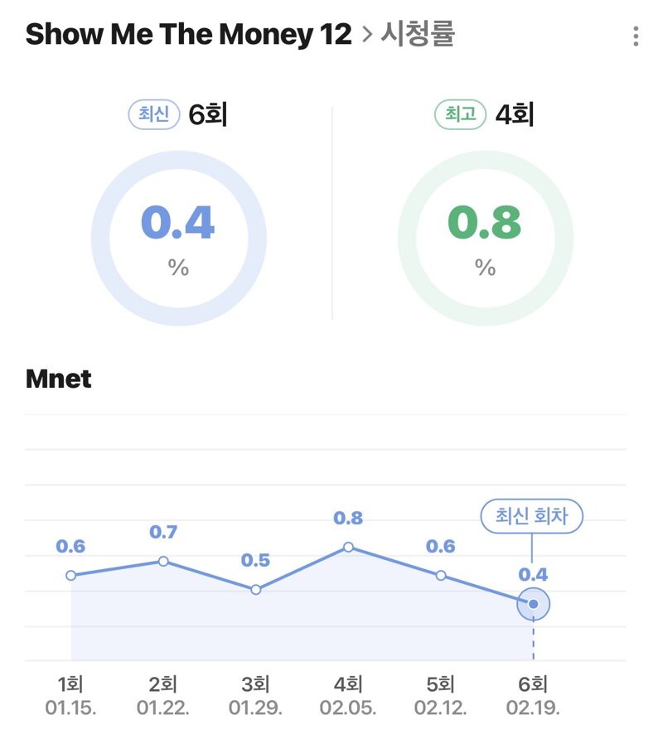Tap the 1회 01.15. axis label
The height and width of the screenshot is (734, 663).
[x=70, y=695]
